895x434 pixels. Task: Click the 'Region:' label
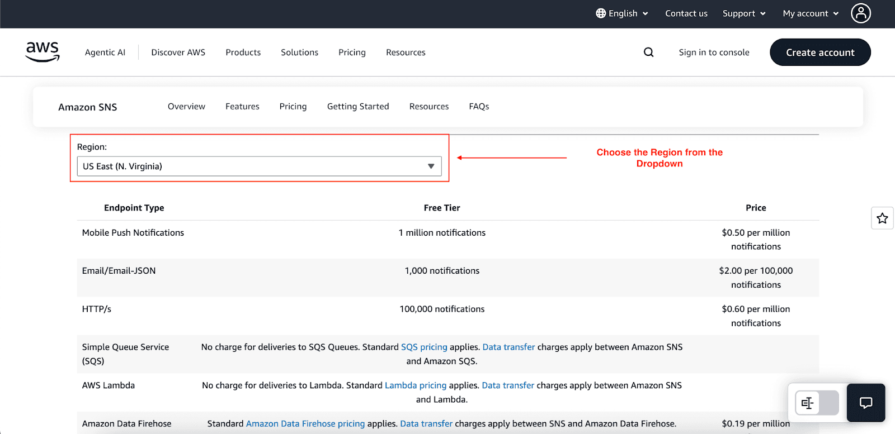92,147
